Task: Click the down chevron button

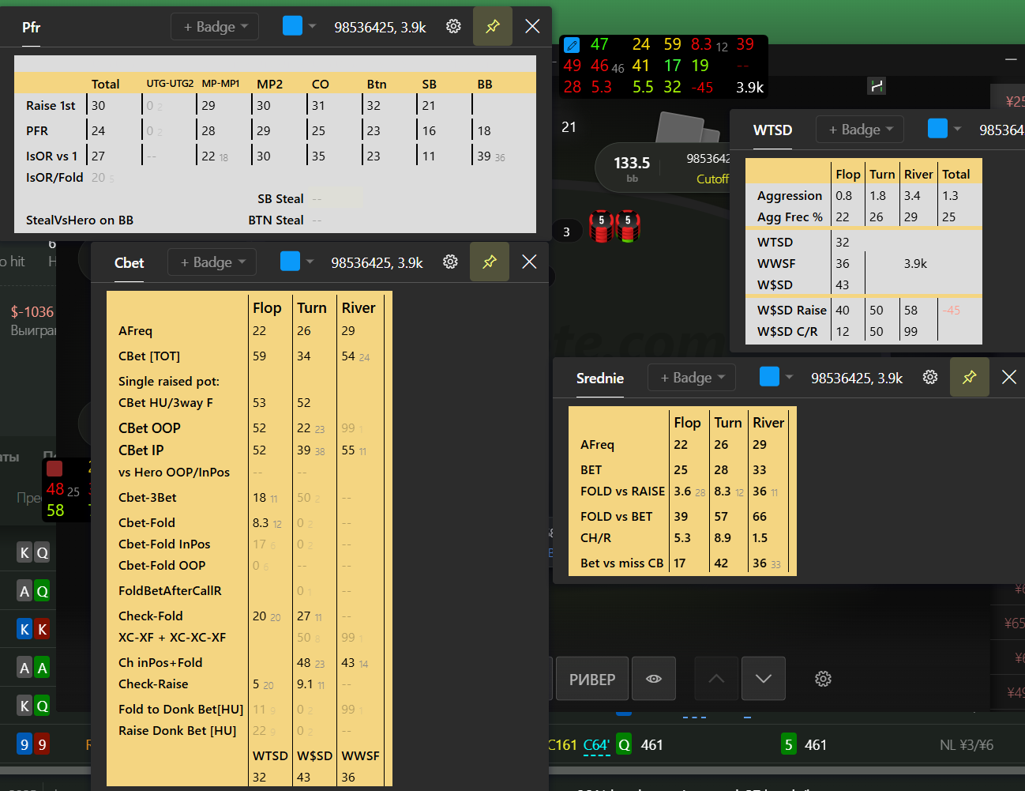Action: (x=764, y=679)
